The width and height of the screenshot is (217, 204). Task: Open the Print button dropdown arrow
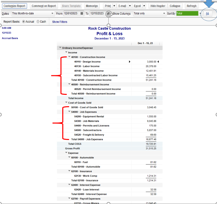tap(114, 6)
